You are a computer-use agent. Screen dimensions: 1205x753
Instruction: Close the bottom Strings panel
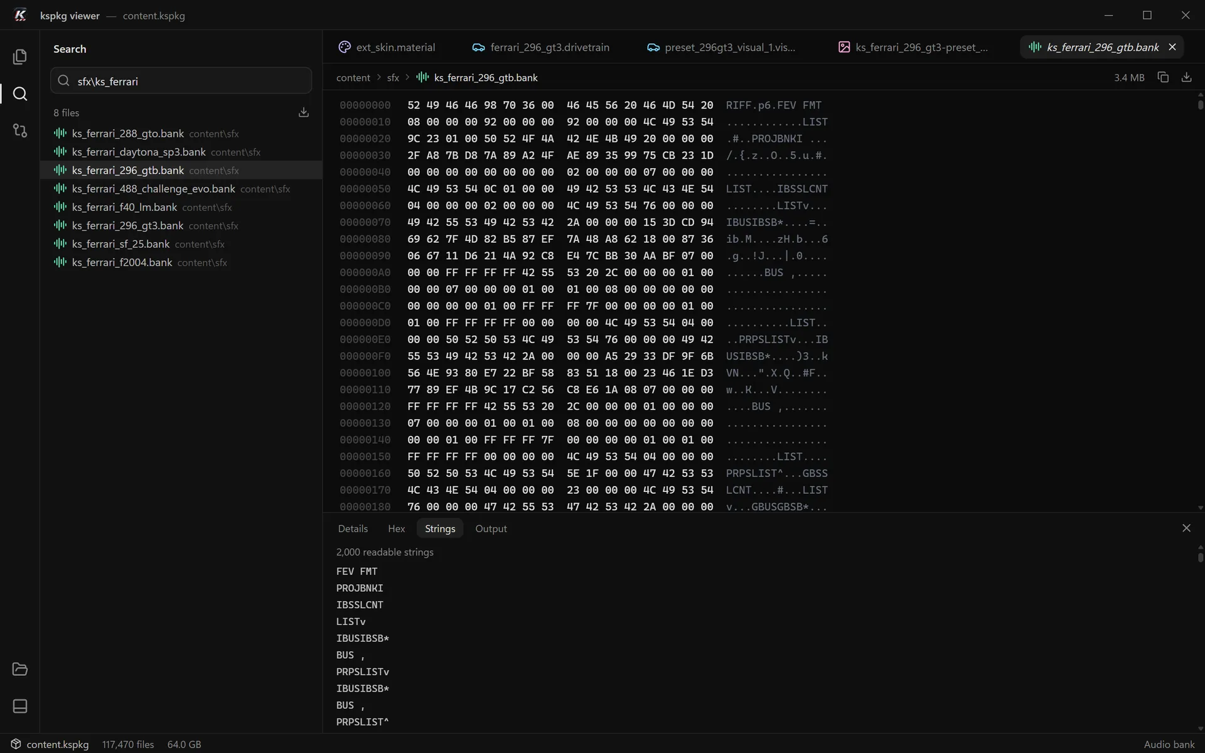click(x=1186, y=528)
